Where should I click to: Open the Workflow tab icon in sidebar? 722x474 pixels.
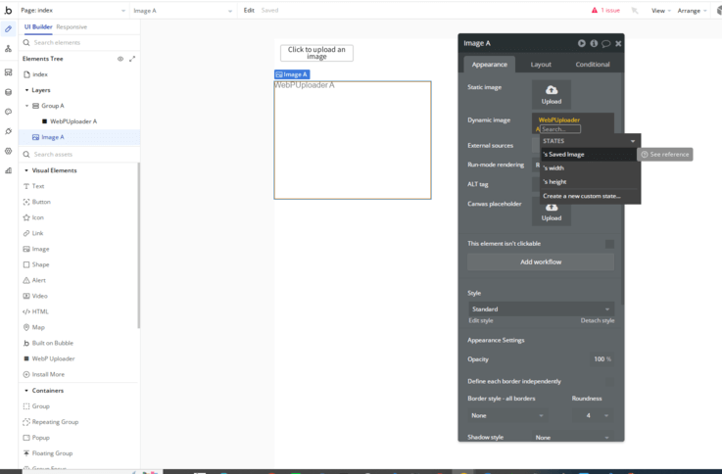8,49
